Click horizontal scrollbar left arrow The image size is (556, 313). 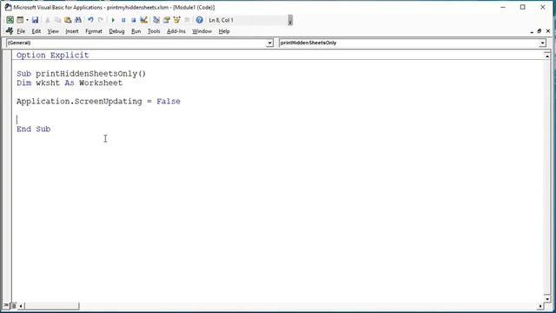[x=21, y=305]
